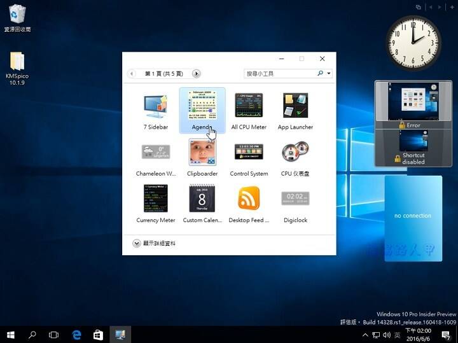Click the sidebar add gadget plus icon
The width and height of the screenshot is (458, 343).
[452, 7]
